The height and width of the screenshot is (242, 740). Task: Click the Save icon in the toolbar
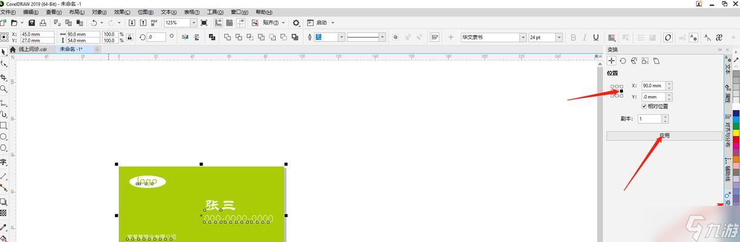point(32,22)
